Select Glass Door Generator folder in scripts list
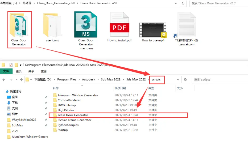248x141 pixels. (118, 115)
